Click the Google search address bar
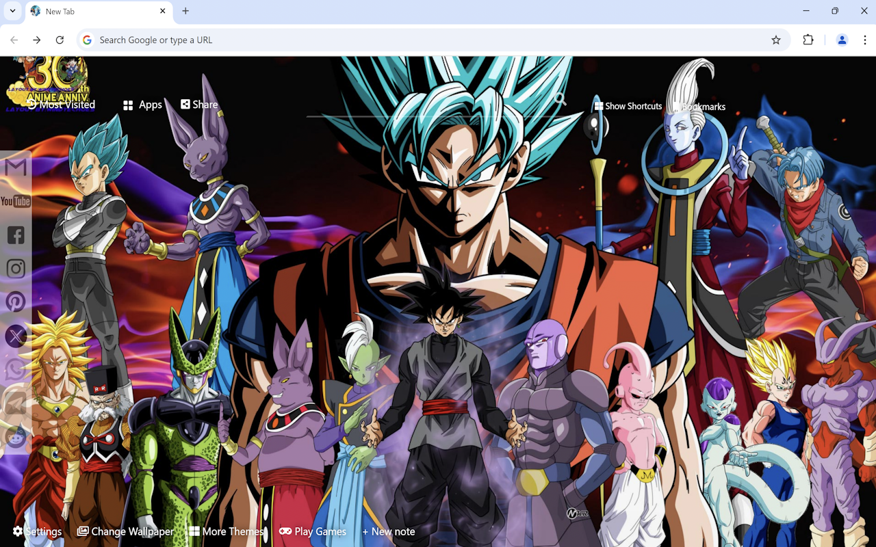 click(x=274, y=40)
